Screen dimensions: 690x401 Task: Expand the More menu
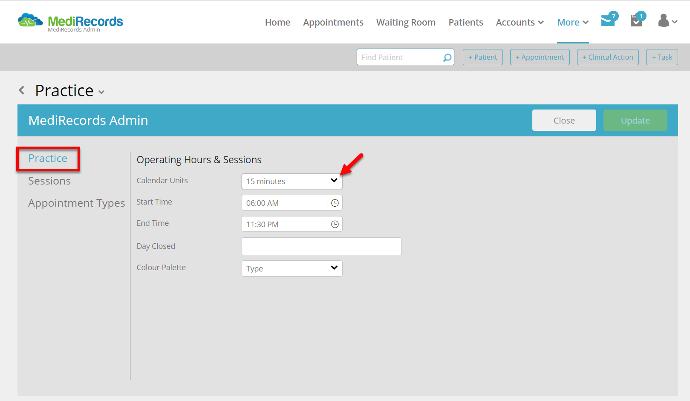[573, 22]
